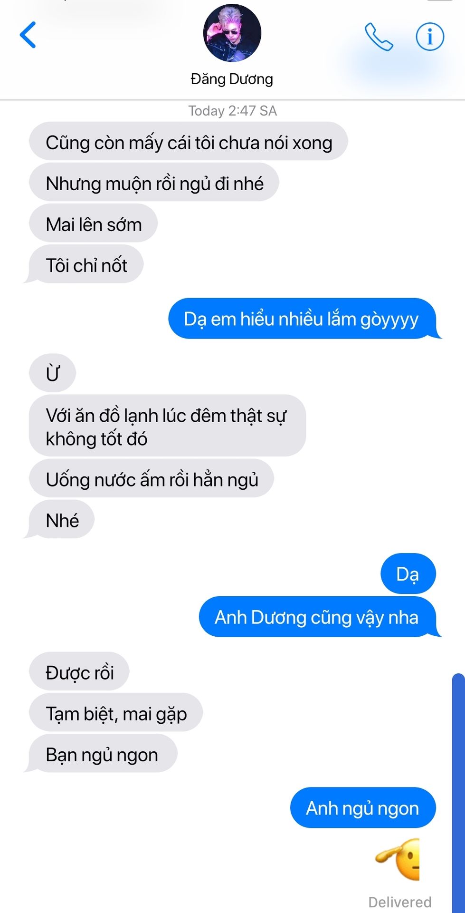Tap the sent 'Anh ngủ ngon' bubble
The image size is (465, 913).
(363, 807)
